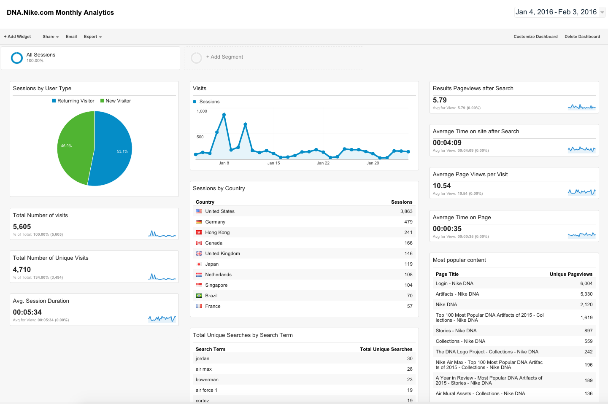Click sparkline in Average Time on Page widget
608x404 pixels.
pyautogui.click(x=582, y=235)
